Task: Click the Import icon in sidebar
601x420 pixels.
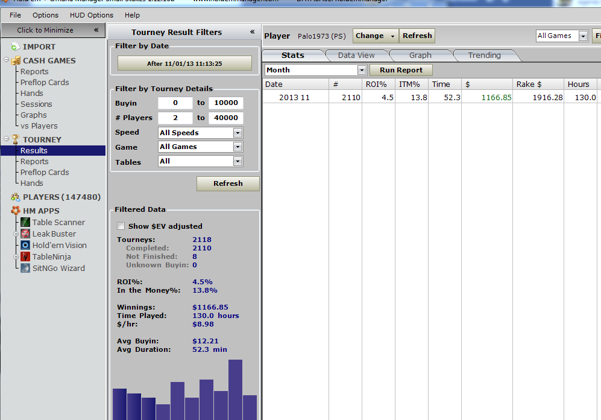Action: pyautogui.click(x=15, y=47)
